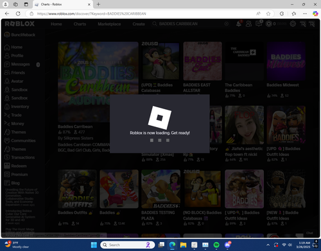Click the Roblox search field

pyautogui.click(x=191, y=24)
